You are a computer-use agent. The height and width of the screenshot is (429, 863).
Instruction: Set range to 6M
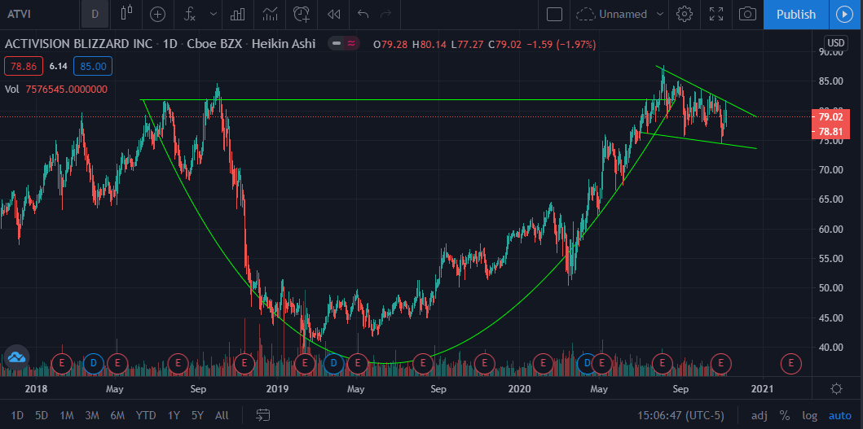click(117, 415)
